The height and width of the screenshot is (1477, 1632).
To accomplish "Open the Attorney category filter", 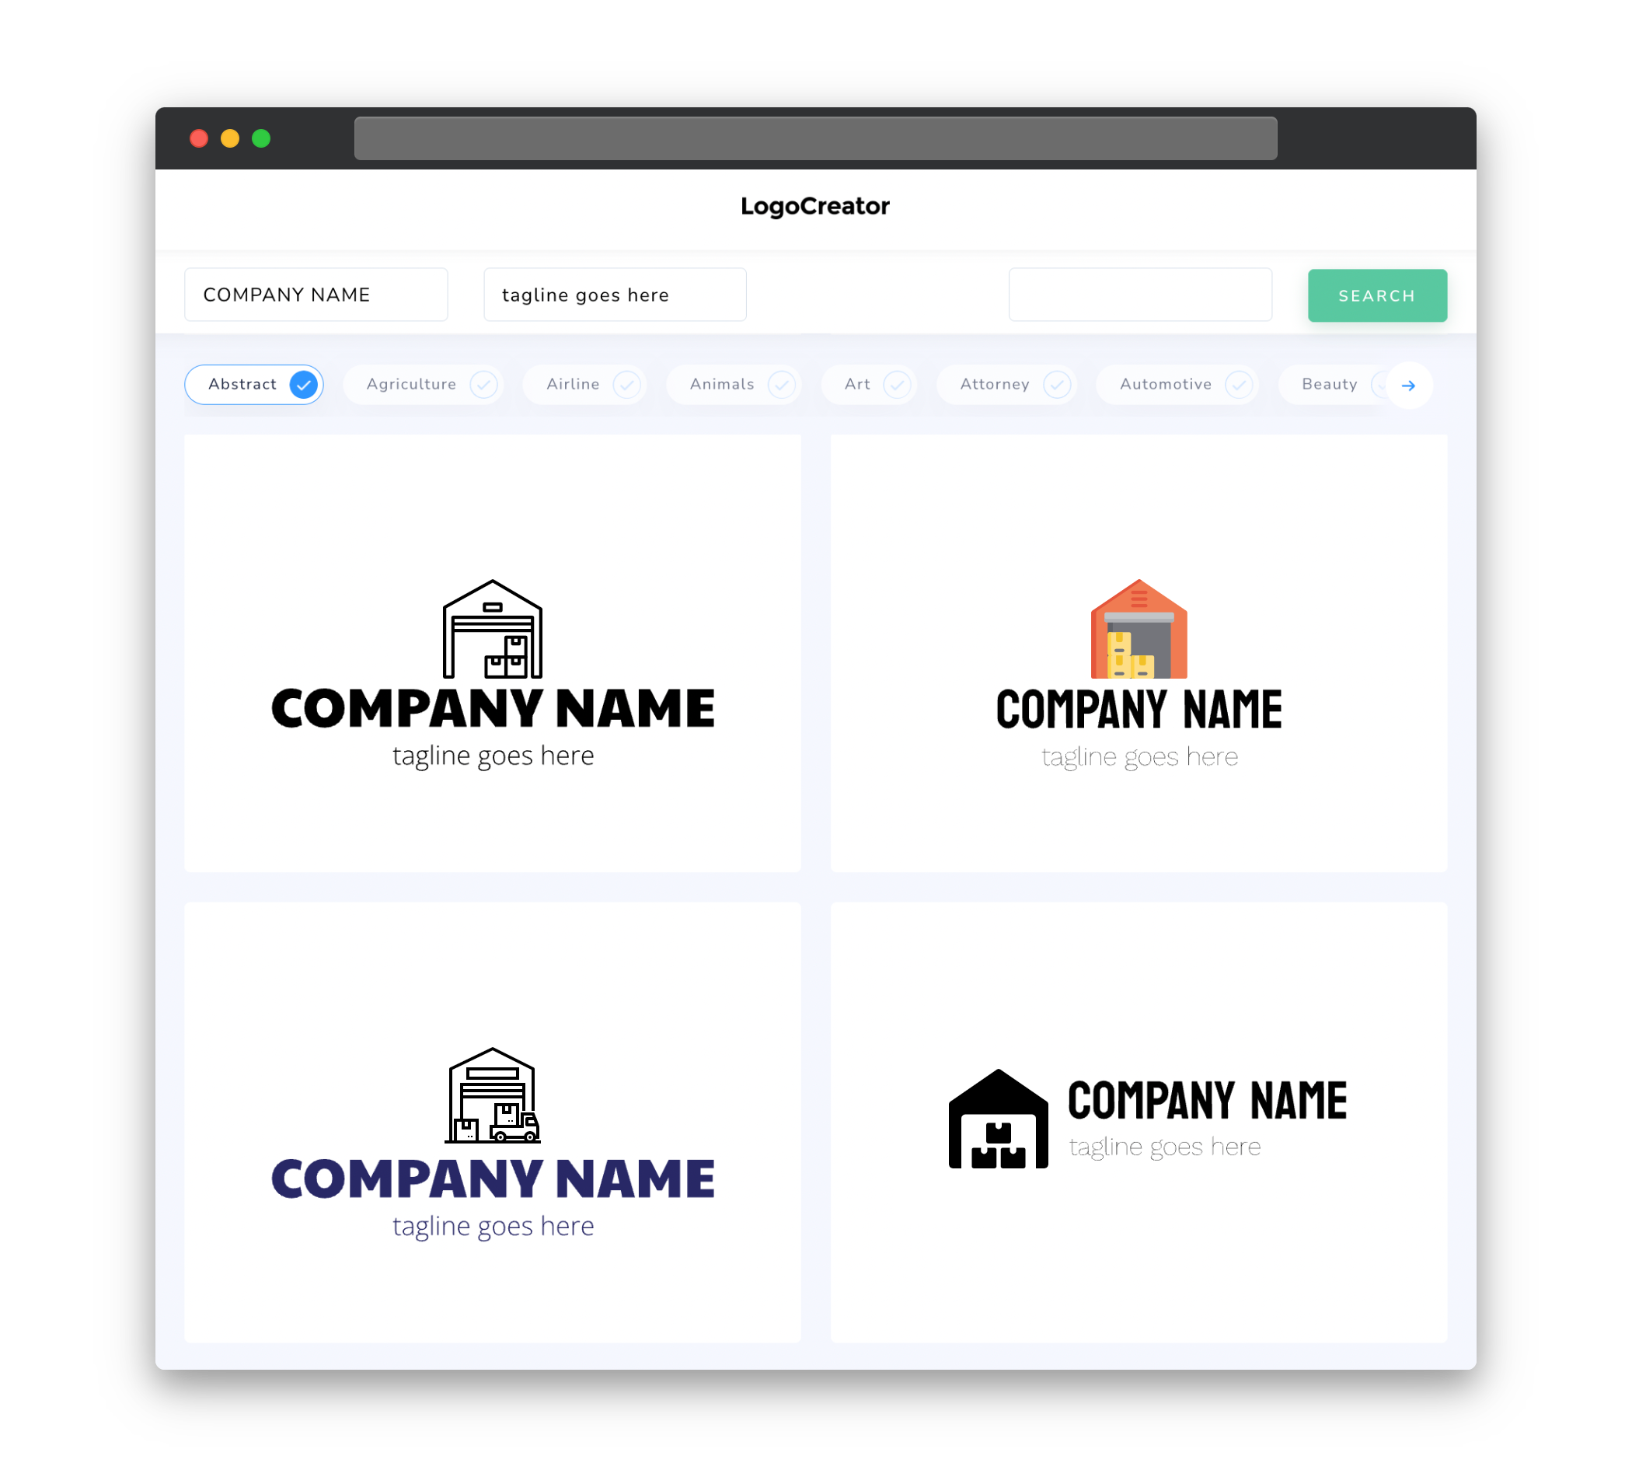I will [1011, 384].
